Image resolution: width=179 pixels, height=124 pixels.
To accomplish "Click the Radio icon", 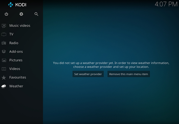I will click(x=4, y=43).
